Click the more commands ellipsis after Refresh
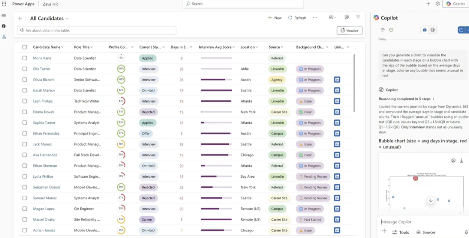 coord(315,18)
